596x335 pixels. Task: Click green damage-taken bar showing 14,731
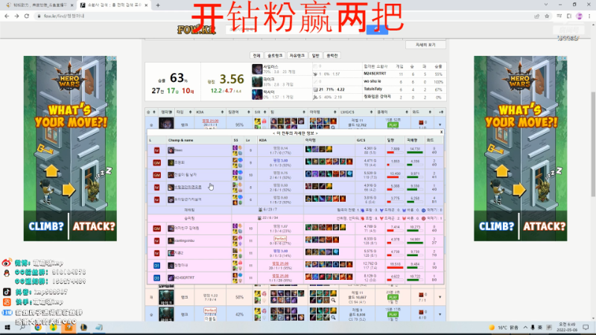415,153
